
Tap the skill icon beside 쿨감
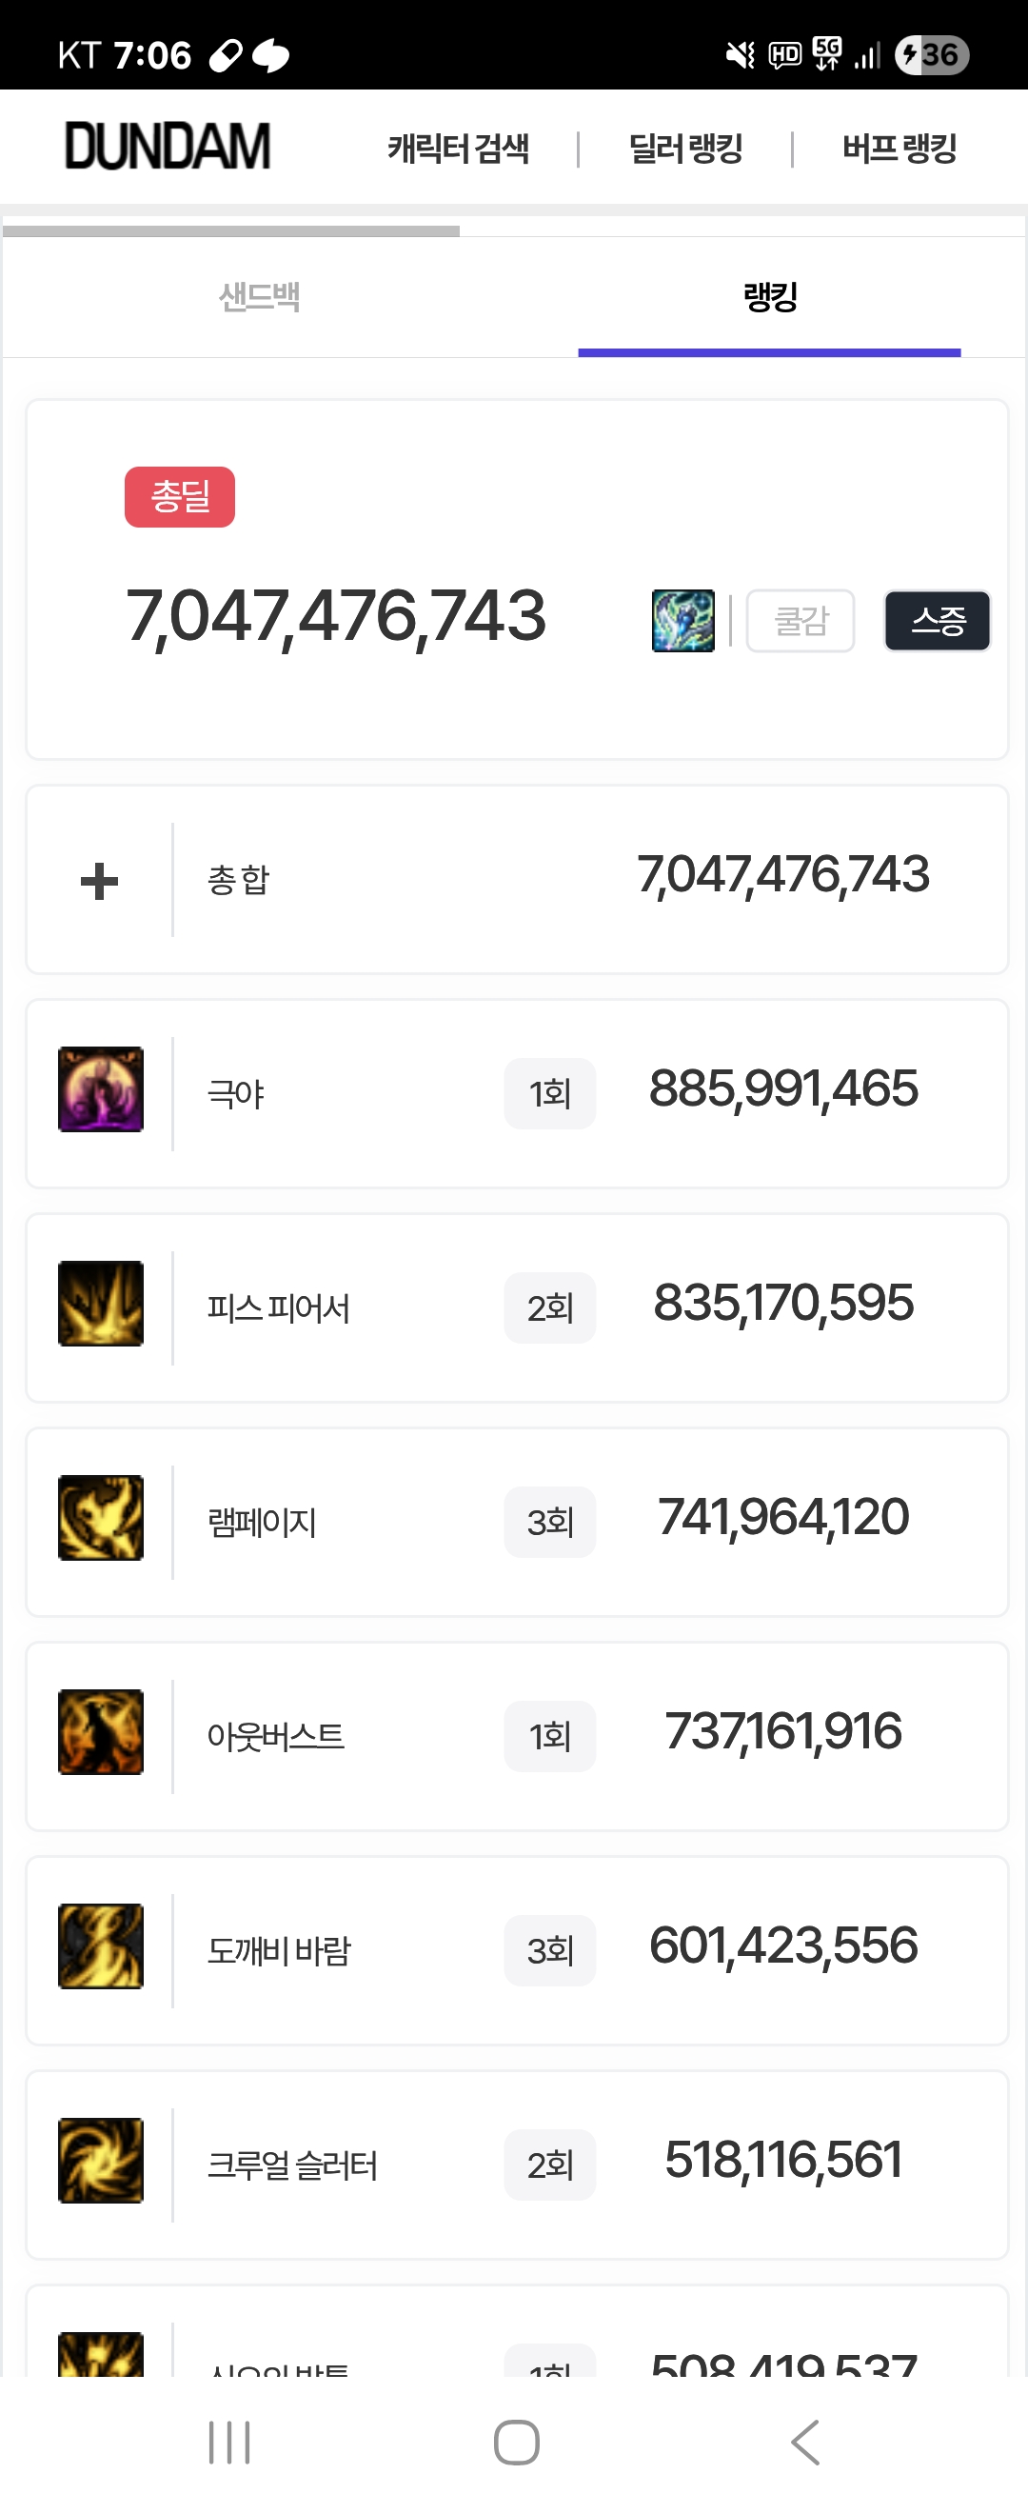coord(682,621)
